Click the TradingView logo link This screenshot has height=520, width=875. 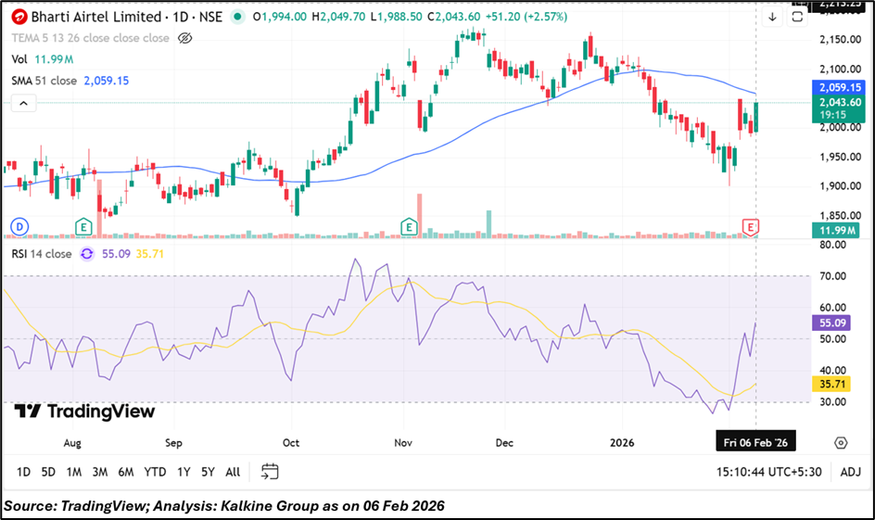(x=85, y=412)
